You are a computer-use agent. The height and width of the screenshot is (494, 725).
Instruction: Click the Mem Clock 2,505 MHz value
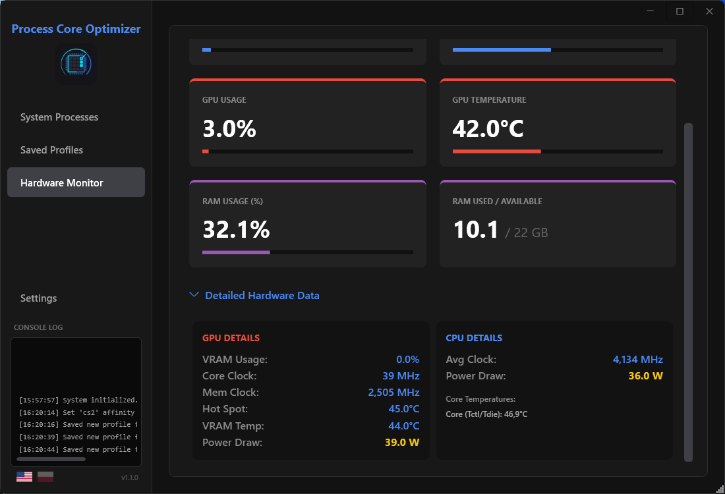click(x=393, y=393)
